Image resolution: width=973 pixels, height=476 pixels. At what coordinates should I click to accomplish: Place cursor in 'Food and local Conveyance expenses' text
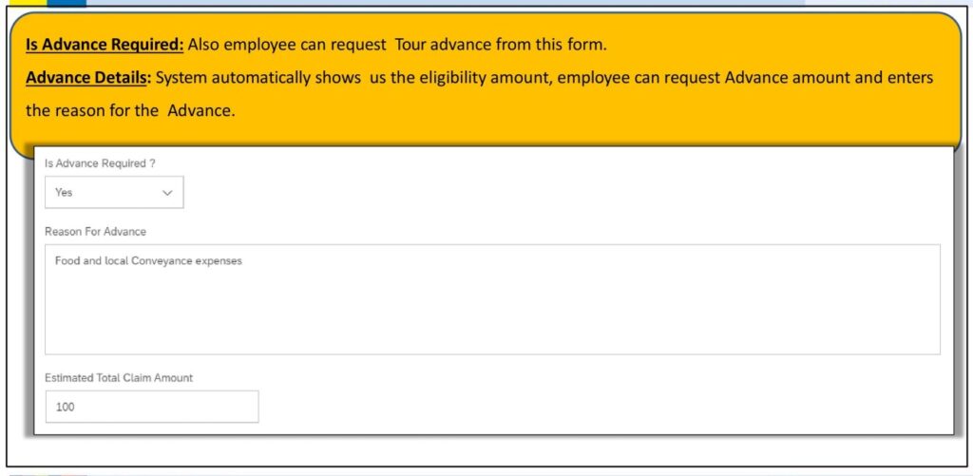pos(148,261)
